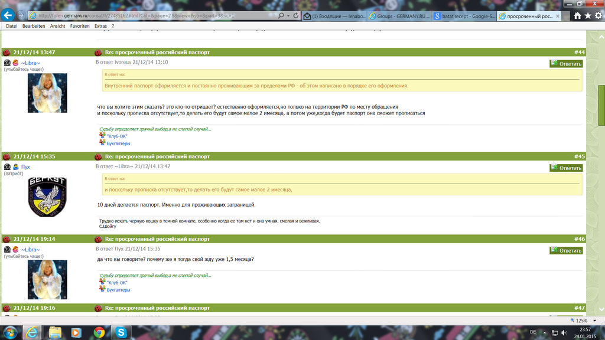Open the Favorites star icon

coord(588,16)
